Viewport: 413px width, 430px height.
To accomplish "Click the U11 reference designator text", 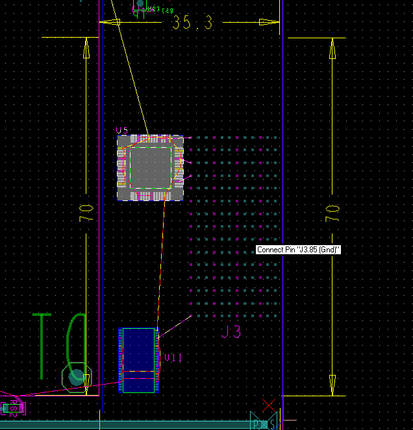I will [x=173, y=358].
